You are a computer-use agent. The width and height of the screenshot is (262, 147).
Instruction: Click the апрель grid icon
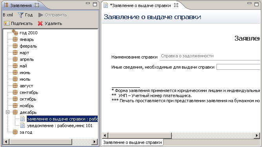point(15,59)
